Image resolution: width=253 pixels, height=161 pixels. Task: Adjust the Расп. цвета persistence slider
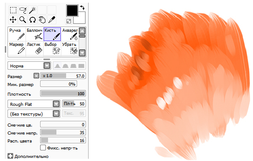[63, 140]
